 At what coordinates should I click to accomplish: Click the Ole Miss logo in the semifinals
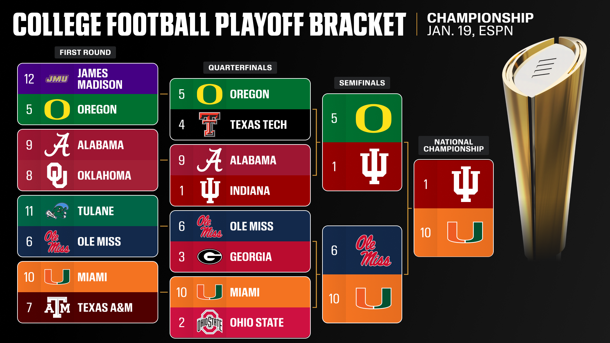coord(373,250)
